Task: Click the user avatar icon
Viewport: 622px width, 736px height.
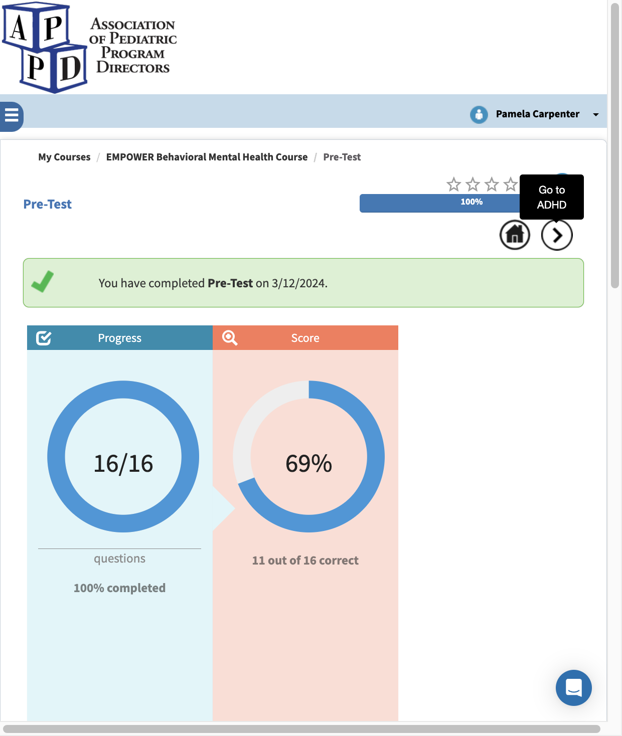Action: point(479,114)
